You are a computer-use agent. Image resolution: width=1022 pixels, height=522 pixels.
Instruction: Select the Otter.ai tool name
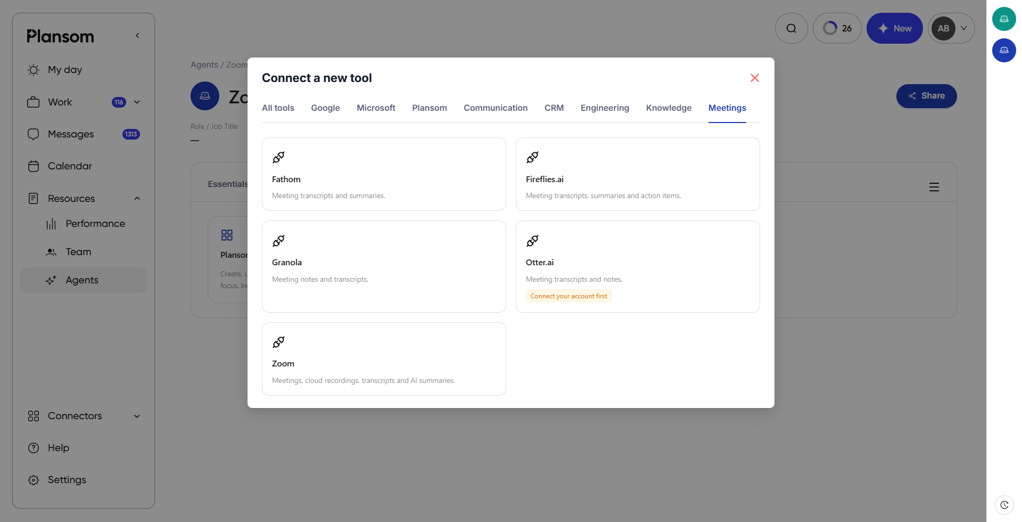(x=540, y=263)
